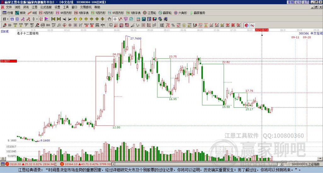Jump to first bar with skip-back icon
Image resolution: width=323 pixels, height=173 pixels.
[x=53, y=19]
